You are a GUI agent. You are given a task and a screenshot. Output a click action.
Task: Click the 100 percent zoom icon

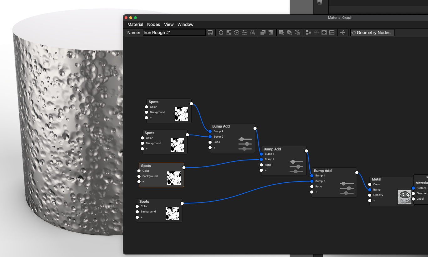click(332, 33)
